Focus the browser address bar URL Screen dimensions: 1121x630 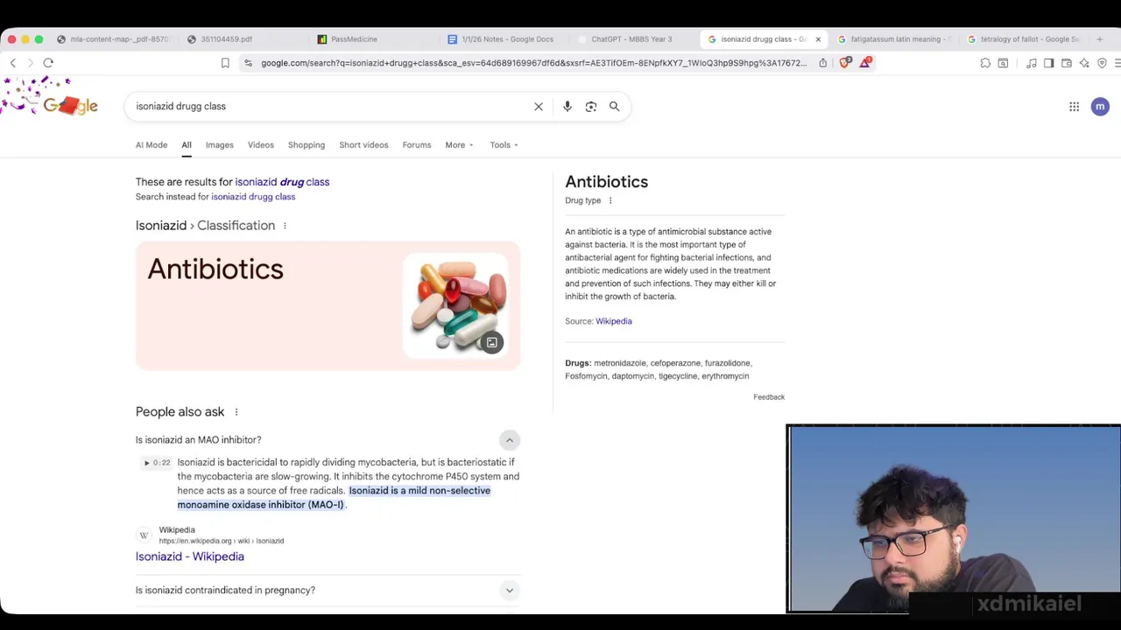[534, 63]
